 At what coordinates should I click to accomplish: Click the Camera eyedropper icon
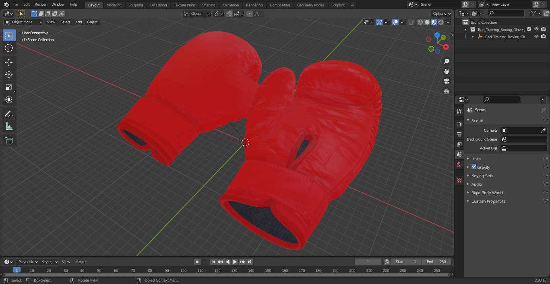click(543, 131)
